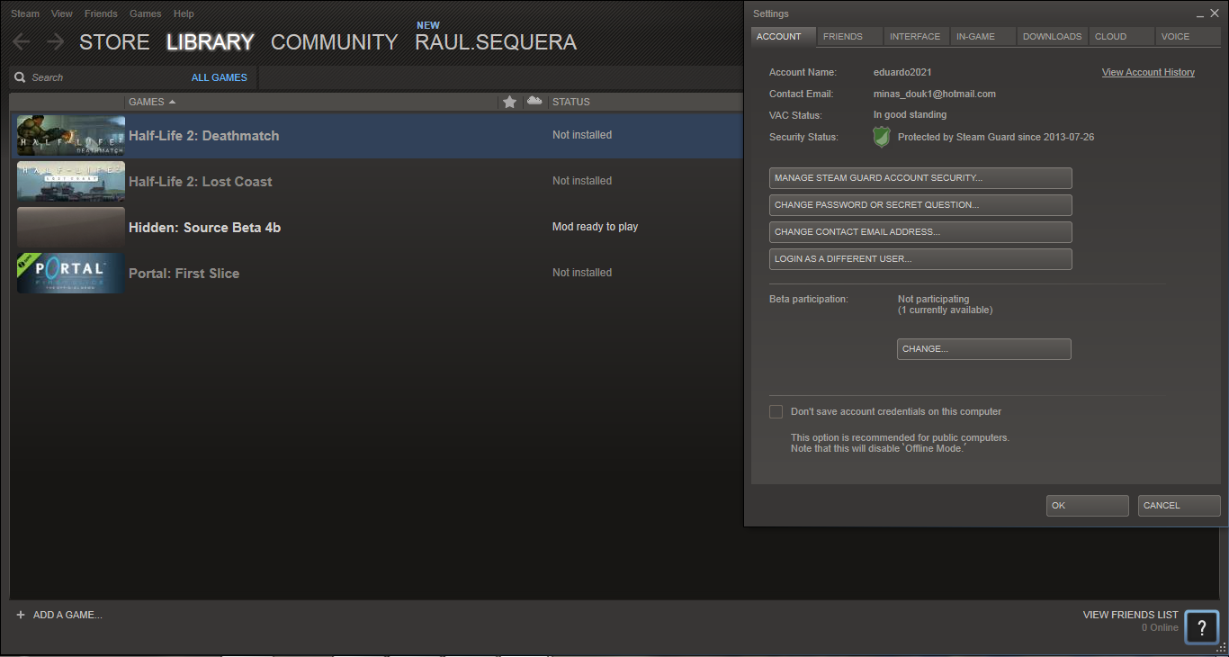Click the Hidden: Source Beta 4b thumbnail
The image size is (1229, 657).
point(71,227)
